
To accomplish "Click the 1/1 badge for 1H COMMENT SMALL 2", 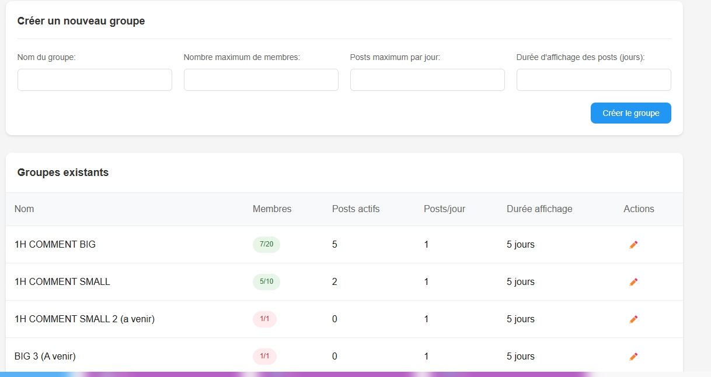I will point(264,319).
